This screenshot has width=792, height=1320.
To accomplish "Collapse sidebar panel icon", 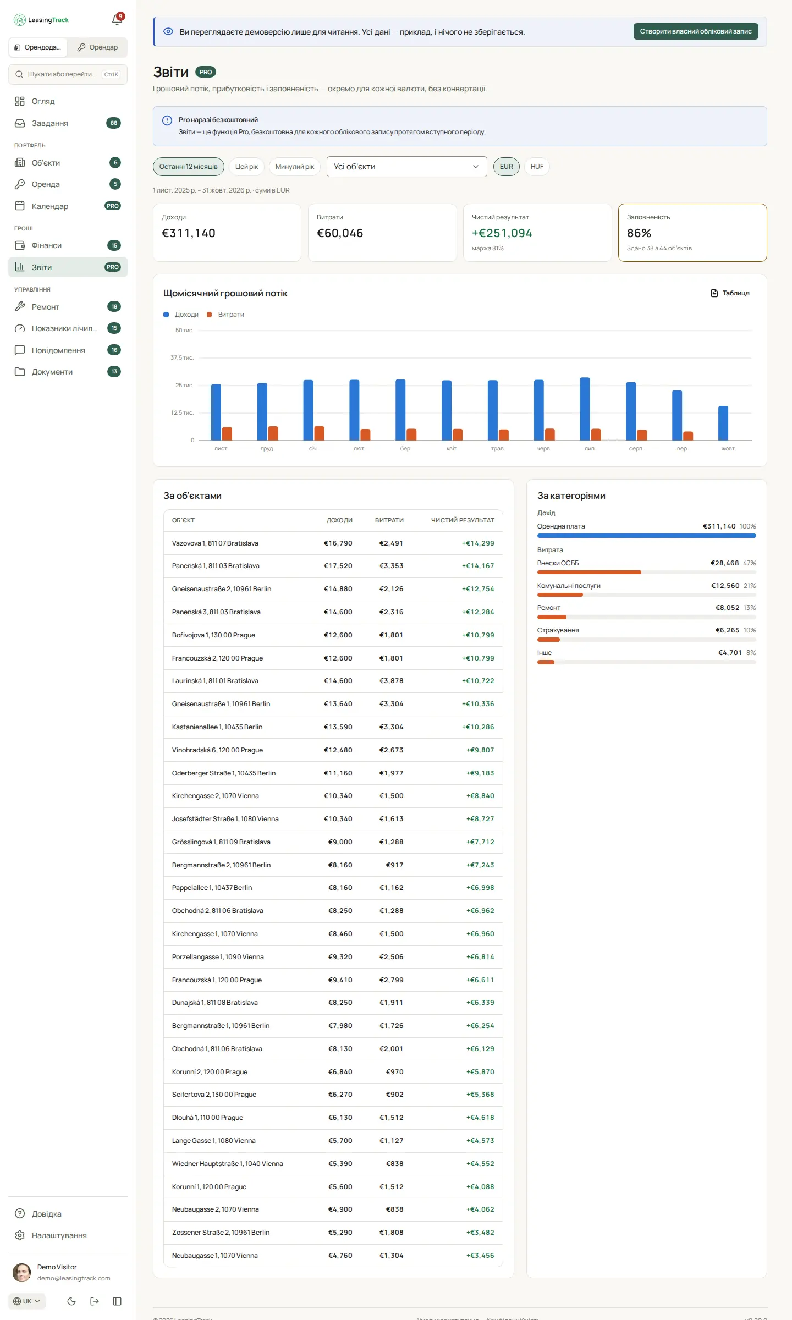I will [x=117, y=1301].
